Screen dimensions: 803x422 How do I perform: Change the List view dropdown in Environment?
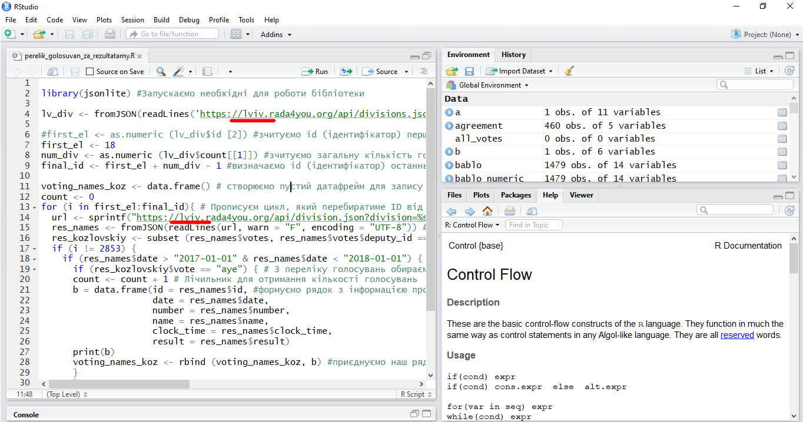(x=760, y=71)
